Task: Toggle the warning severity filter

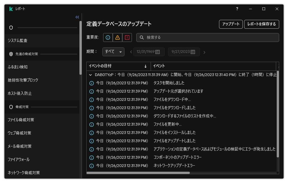Action: coord(117,37)
